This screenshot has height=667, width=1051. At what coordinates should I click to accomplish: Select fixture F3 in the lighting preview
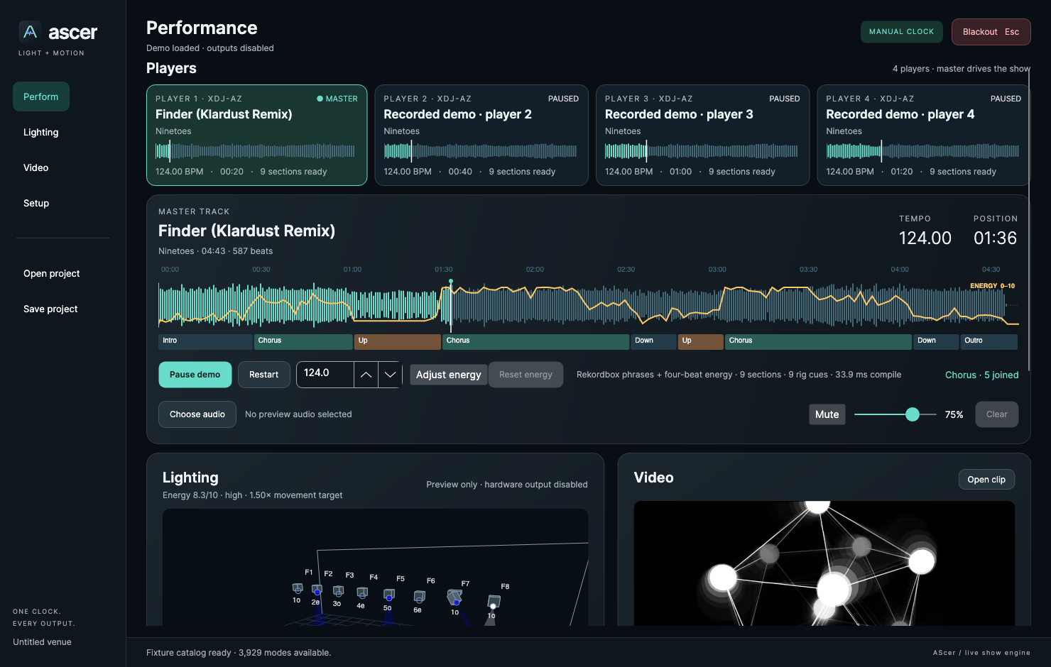339,591
